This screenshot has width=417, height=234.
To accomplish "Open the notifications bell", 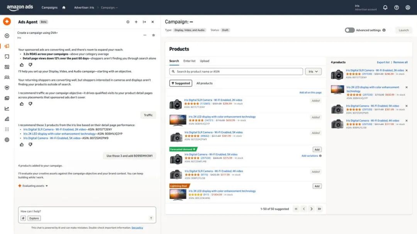I will [385, 7].
